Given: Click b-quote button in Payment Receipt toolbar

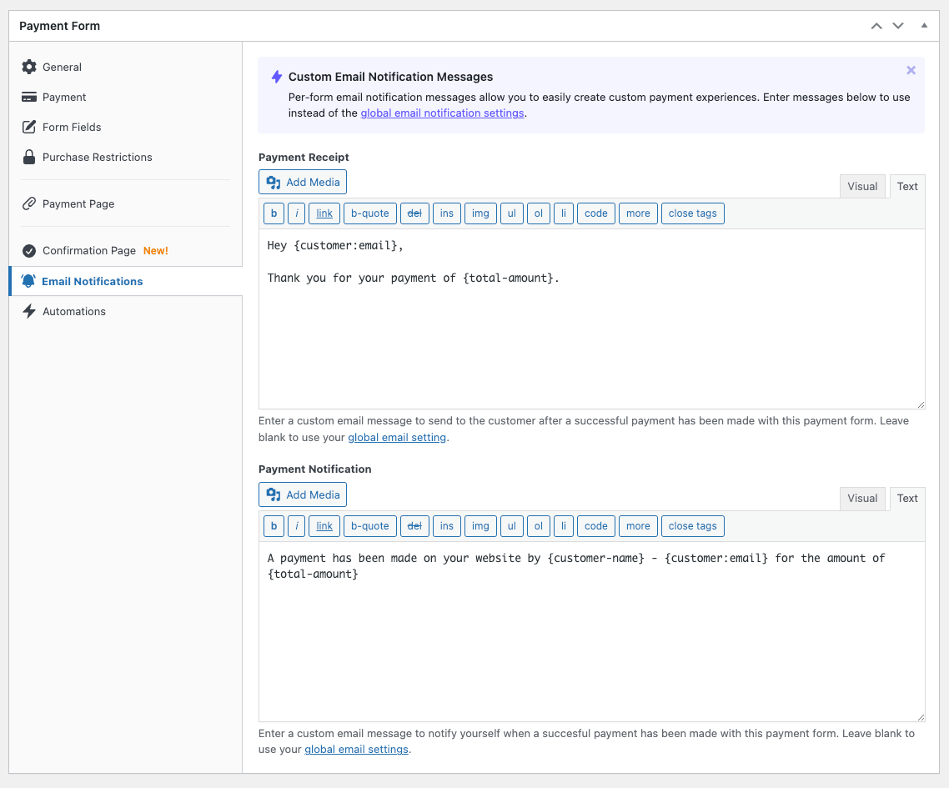Looking at the screenshot, I should point(369,213).
